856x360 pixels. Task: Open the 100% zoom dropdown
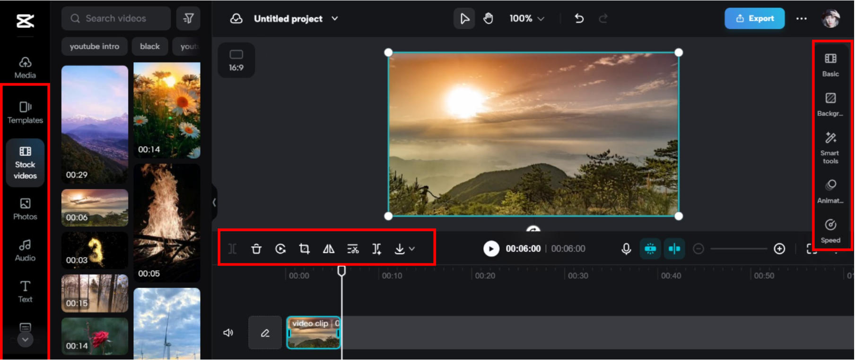coord(526,18)
